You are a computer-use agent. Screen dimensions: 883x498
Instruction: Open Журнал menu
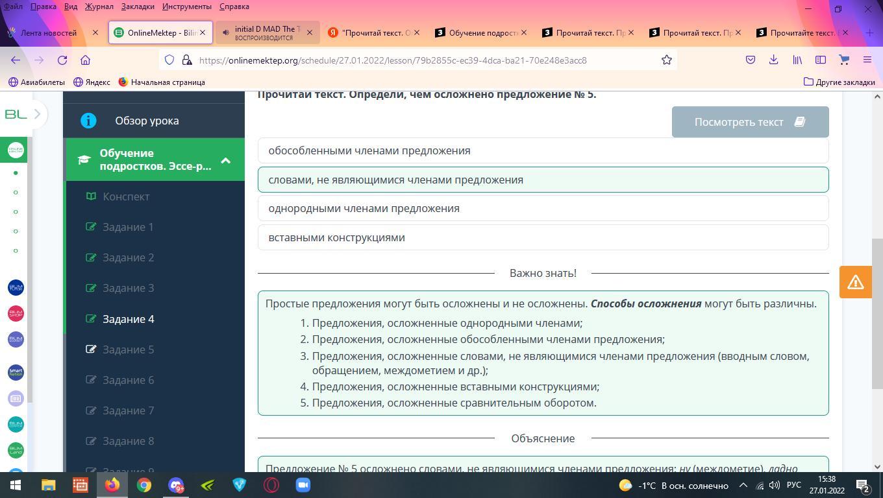click(99, 6)
